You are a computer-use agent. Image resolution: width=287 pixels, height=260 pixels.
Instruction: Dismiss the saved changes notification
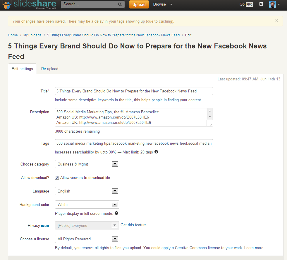pos(276,21)
